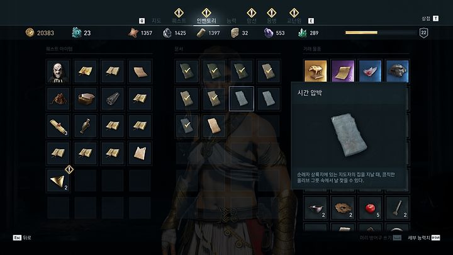Select the dark stone trade good

pyautogui.click(x=397, y=71)
